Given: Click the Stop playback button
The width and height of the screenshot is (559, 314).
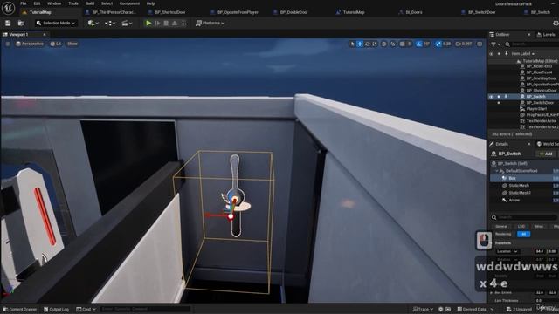Looking at the screenshot, I should [166, 24].
